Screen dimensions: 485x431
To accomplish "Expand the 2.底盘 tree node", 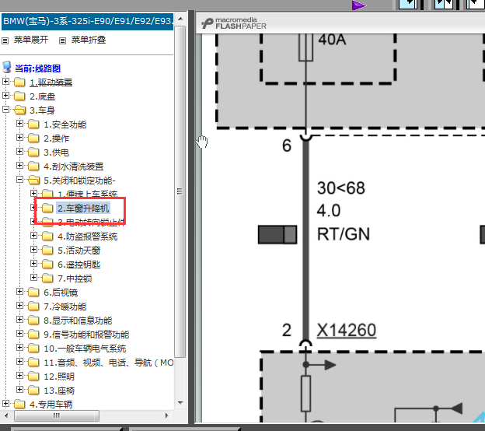I will click(x=5, y=96).
